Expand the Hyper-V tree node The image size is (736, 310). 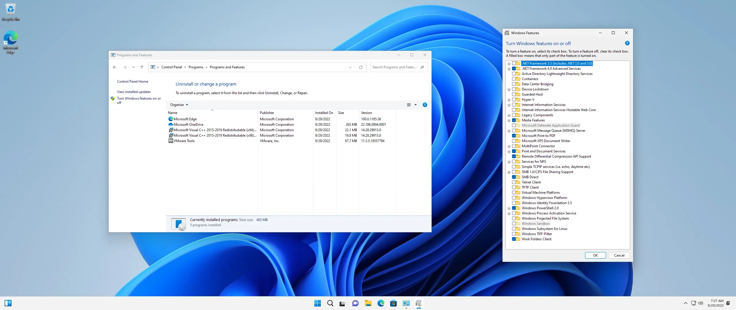(x=509, y=100)
